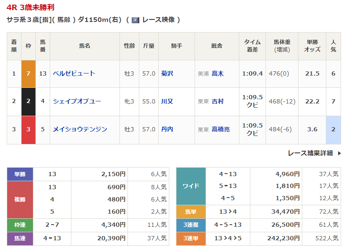The width and height of the screenshot is (347, 250).
Task: Open trainer 高木 profile
Action: pyautogui.click(x=218, y=73)
